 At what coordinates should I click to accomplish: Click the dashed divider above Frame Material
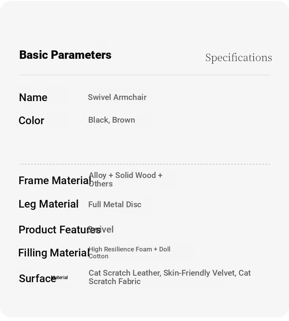point(145,164)
